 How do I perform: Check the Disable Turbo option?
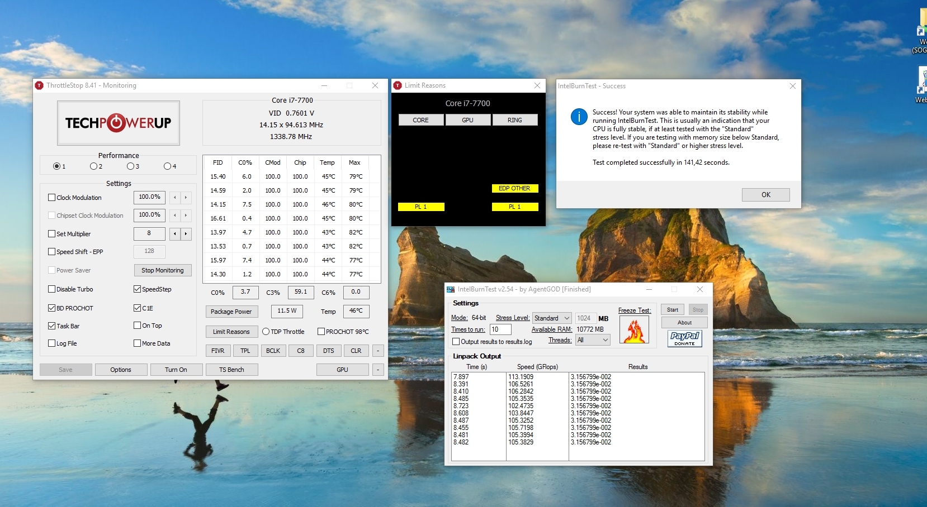pos(52,289)
